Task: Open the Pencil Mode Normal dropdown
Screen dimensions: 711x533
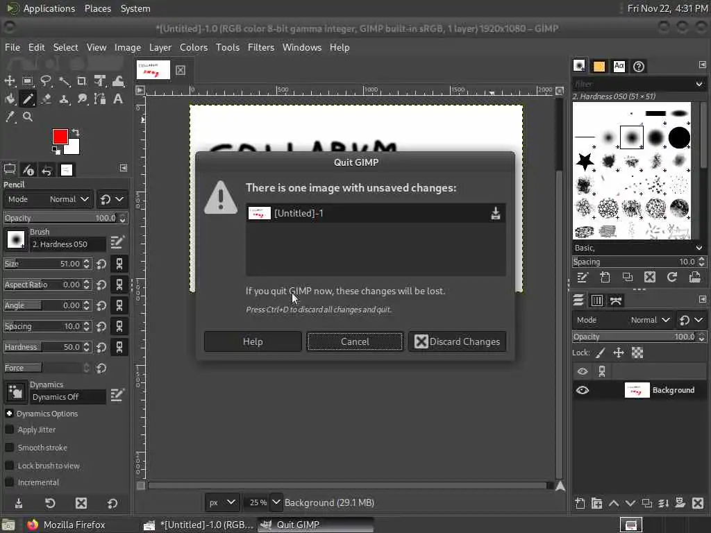Action: point(48,199)
